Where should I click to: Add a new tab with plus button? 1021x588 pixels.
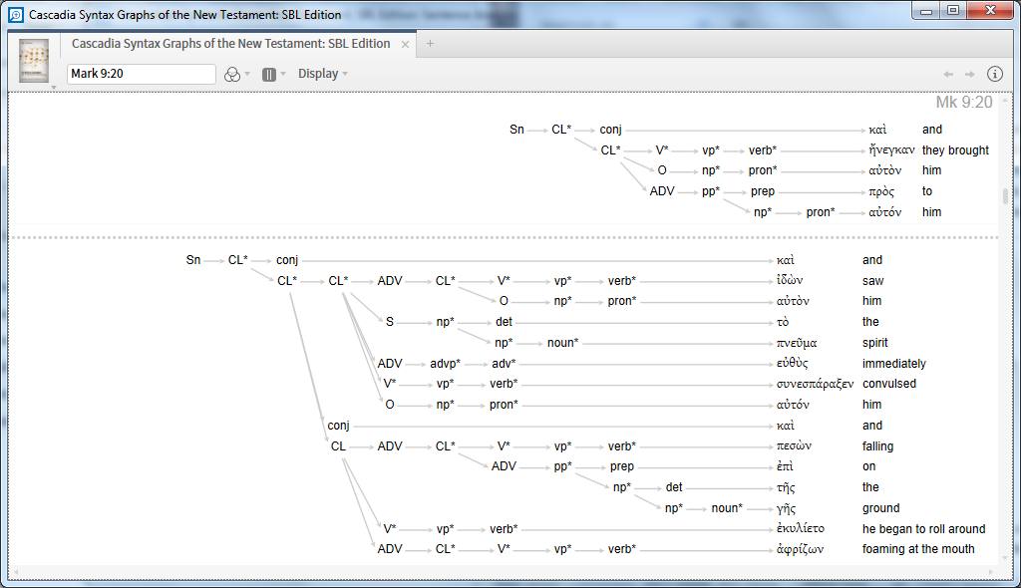pyautogui.click(x=430, y=44)
